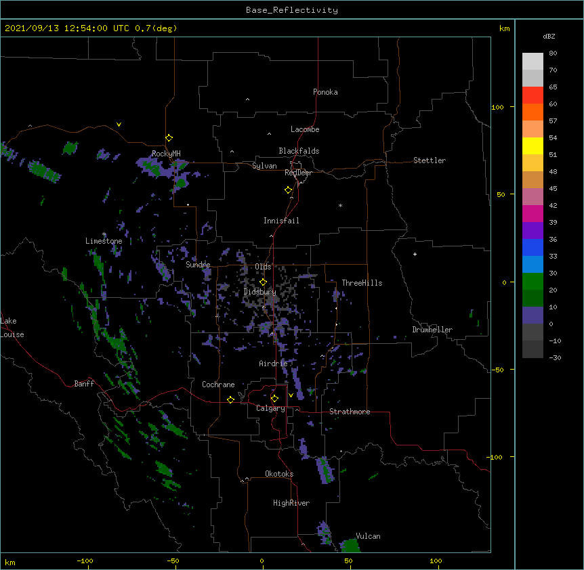Click the yellow diamond marker at Olds

click(x=263, y=282)
